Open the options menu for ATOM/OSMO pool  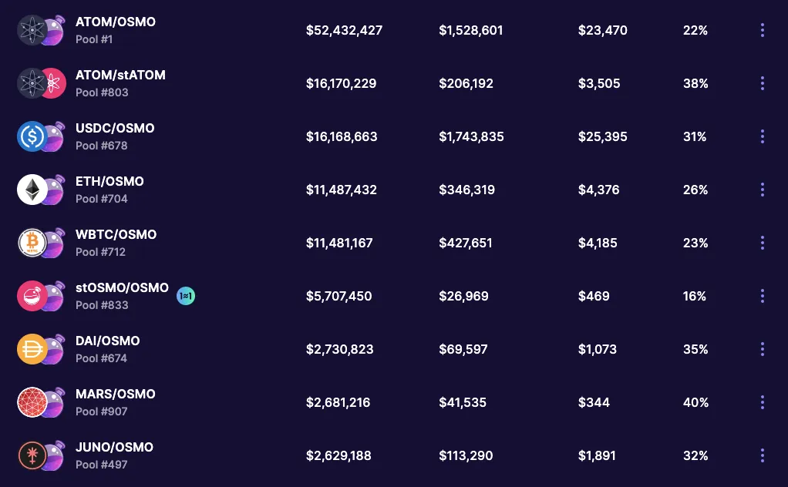pos(763,30)
